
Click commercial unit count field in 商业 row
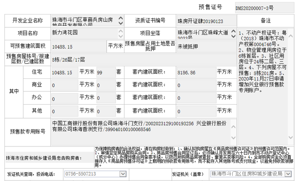106,85
